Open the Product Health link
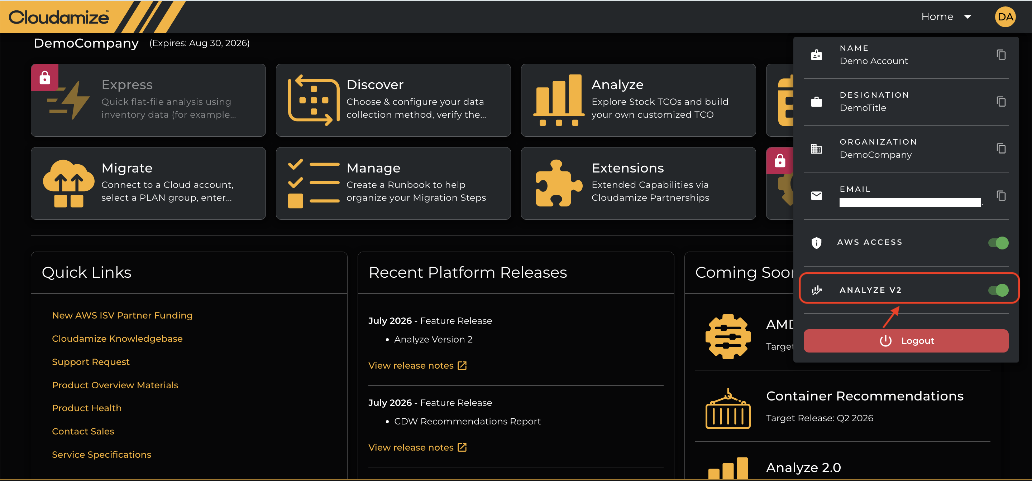 [86, 408]
